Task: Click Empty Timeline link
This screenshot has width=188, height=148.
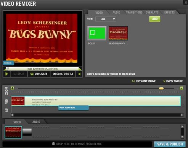Action: coord(173,81)
